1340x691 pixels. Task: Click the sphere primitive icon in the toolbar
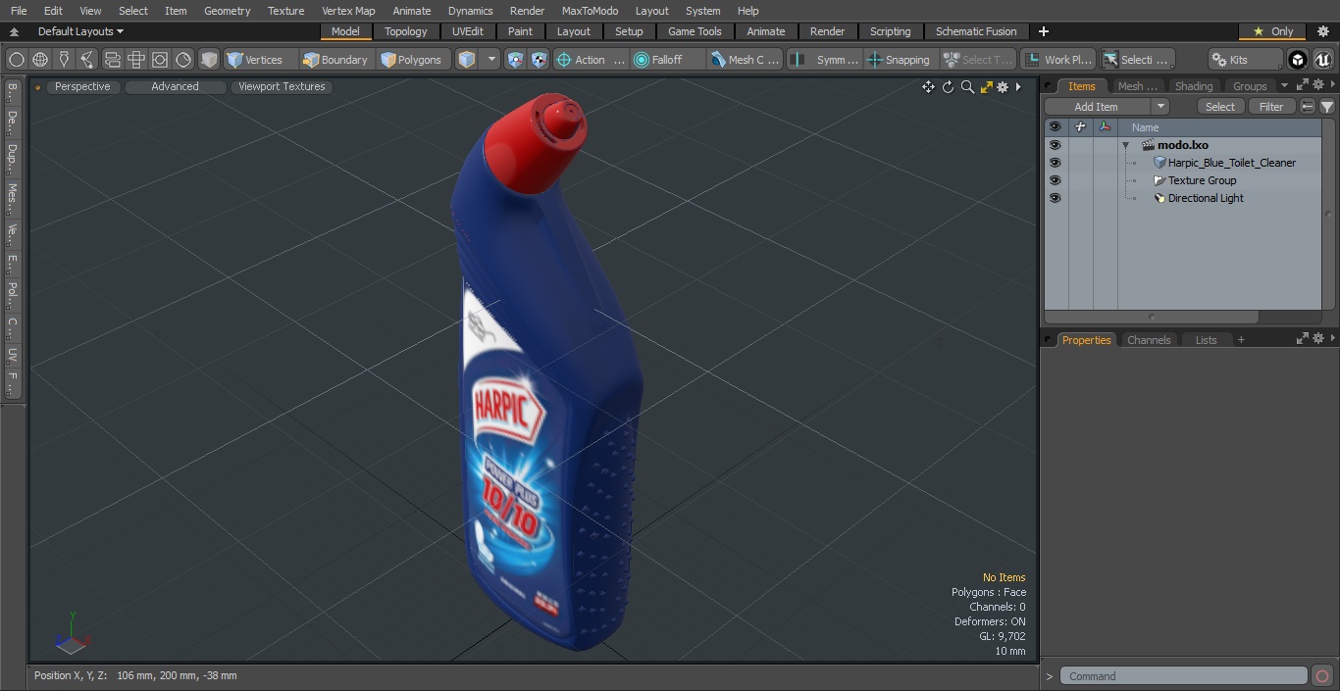[x=17, y=60]
